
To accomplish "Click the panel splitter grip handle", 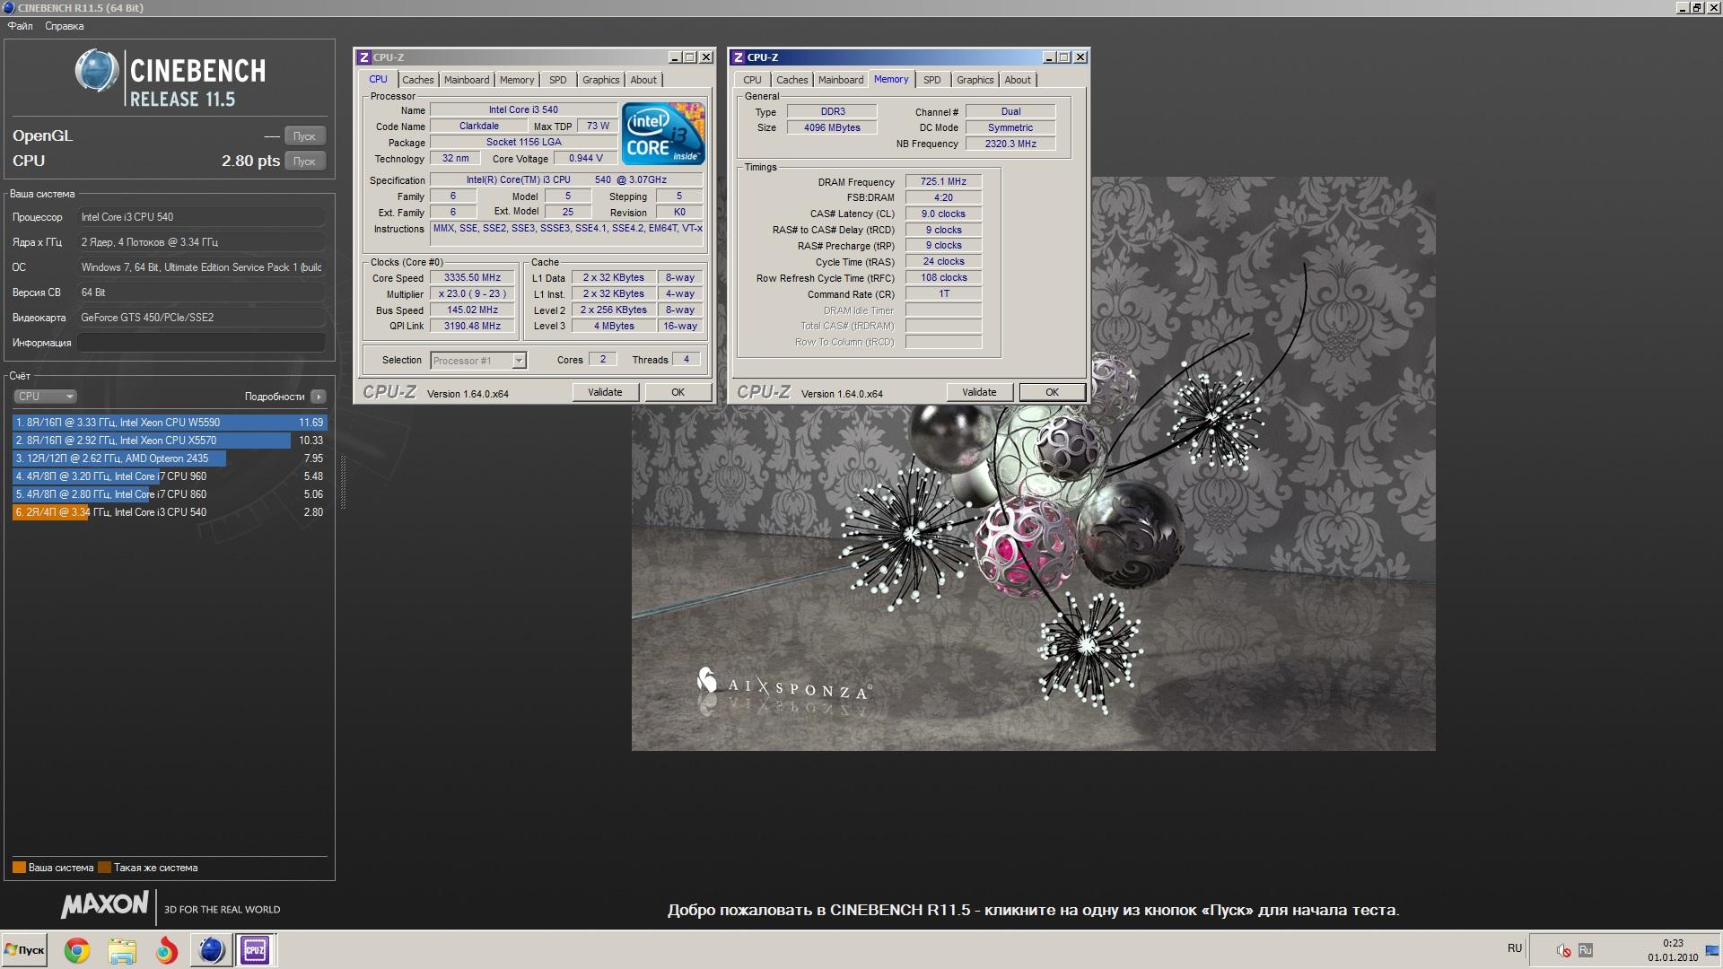I will tap(343, 484).
